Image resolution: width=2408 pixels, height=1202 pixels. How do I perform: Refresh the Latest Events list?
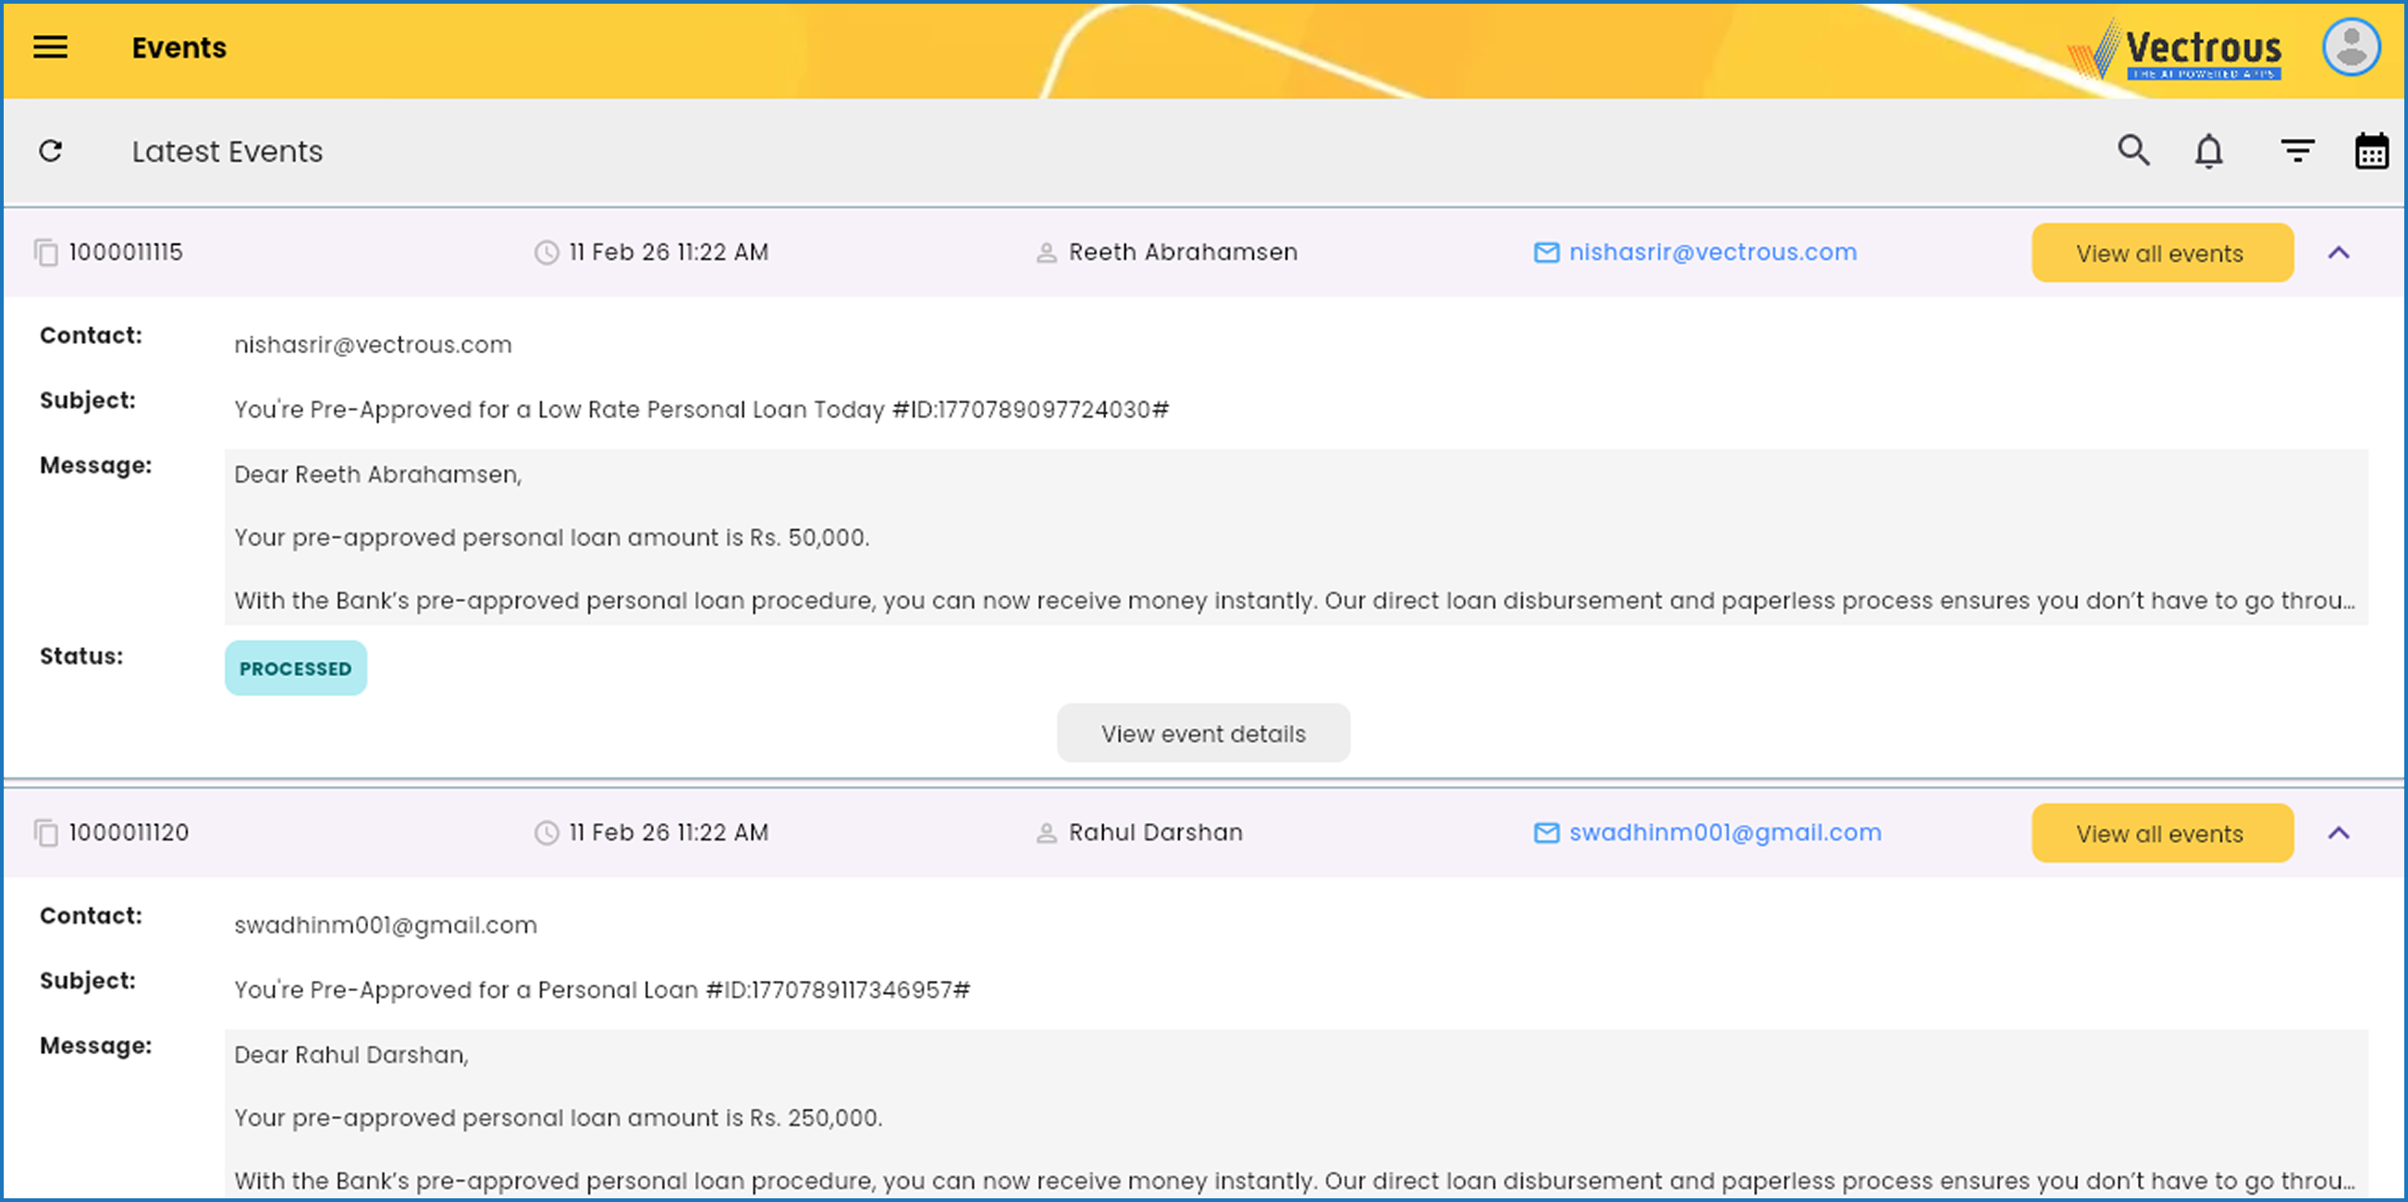click(51, 151)
